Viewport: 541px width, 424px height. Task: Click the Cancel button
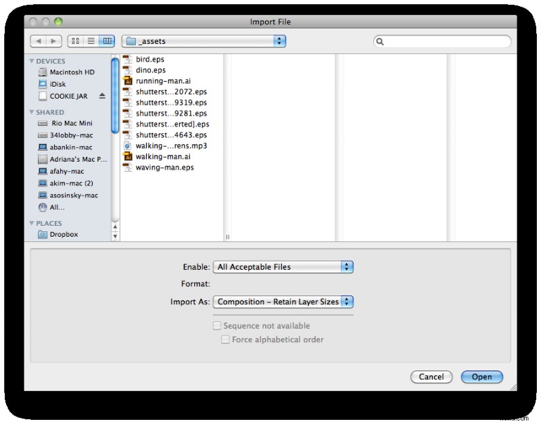(431, 377)
